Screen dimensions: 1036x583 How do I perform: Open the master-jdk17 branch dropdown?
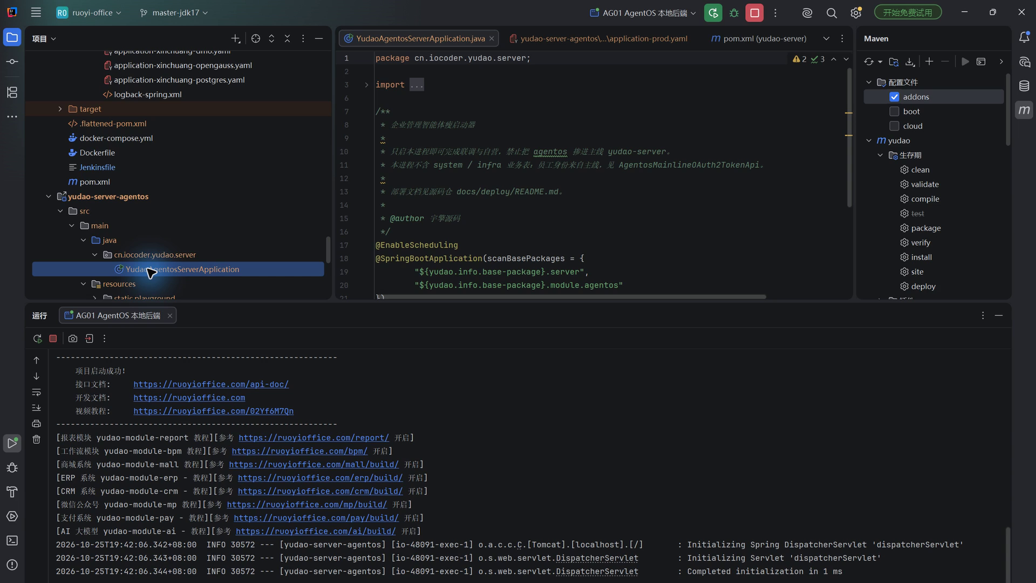coord(174,12)
